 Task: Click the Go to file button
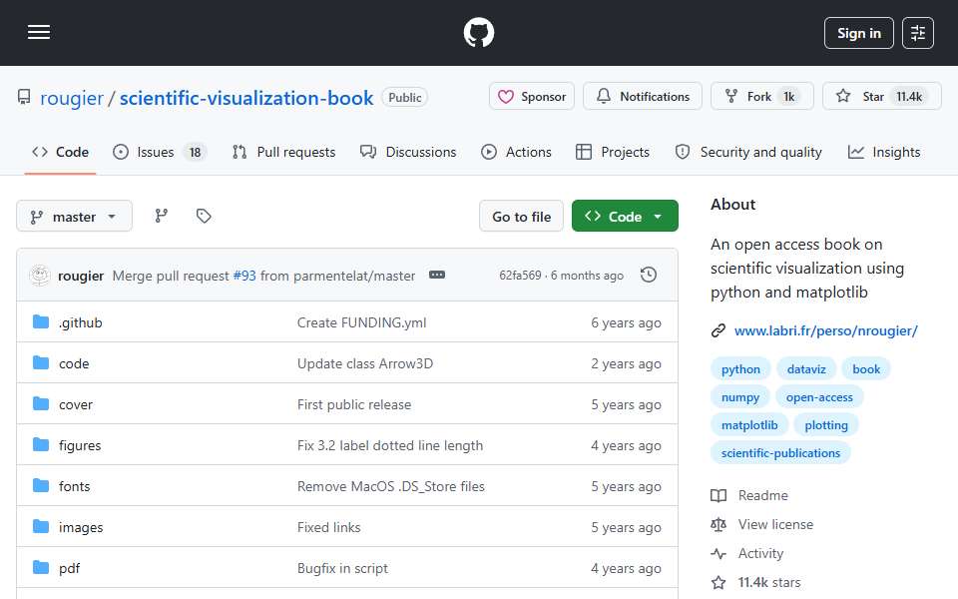pyautogui.click(x=521, y=217)
